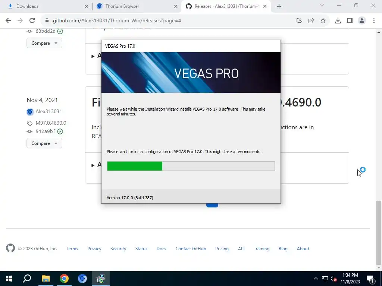Click the VEGAS Pro 17.0 title bar
Viewport: 382px width, 286px height.
191,46
